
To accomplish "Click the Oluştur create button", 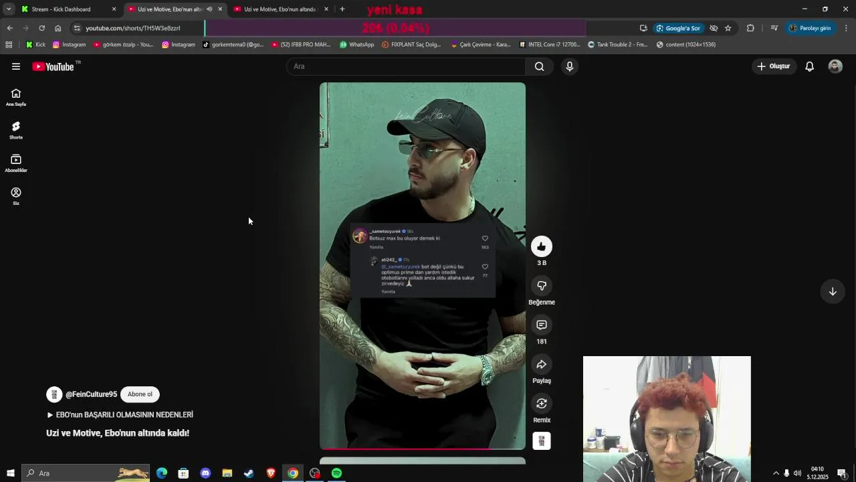I will [x=774, y=66].
